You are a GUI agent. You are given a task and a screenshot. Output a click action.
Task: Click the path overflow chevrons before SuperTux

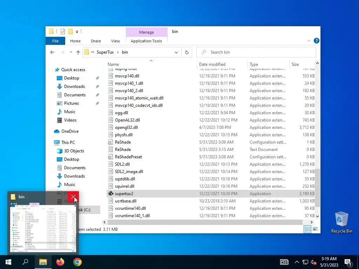pyautogui.click(x=93, y=52)
